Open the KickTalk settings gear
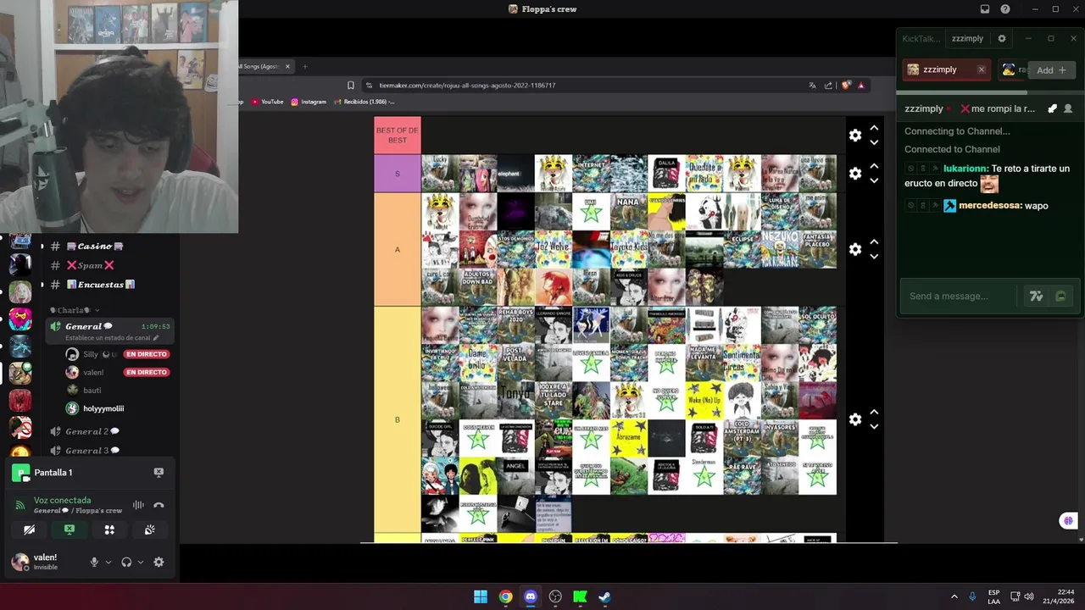This screenshot has height=610, width=1085. 1002,38
